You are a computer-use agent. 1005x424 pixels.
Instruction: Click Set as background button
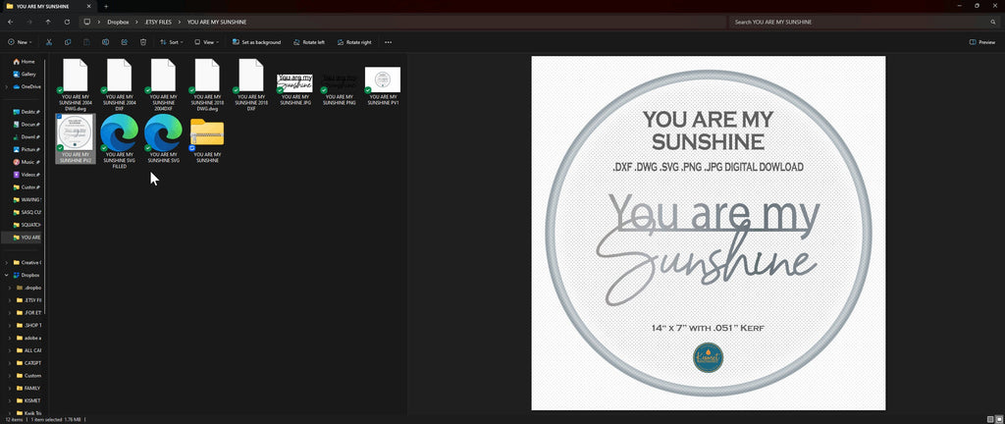tap(256, 42)
